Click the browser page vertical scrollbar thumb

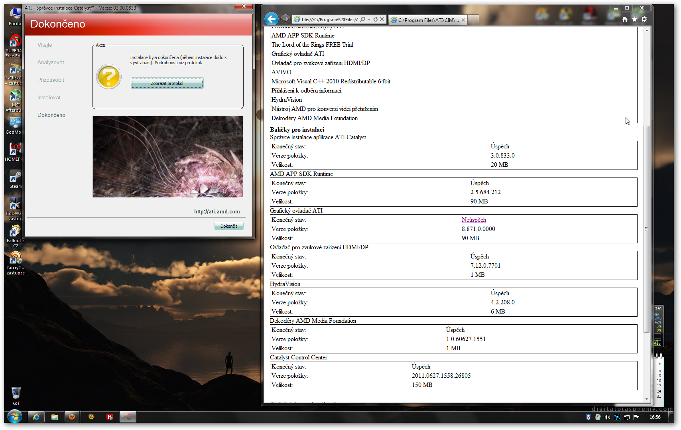[x=646, y=229]
